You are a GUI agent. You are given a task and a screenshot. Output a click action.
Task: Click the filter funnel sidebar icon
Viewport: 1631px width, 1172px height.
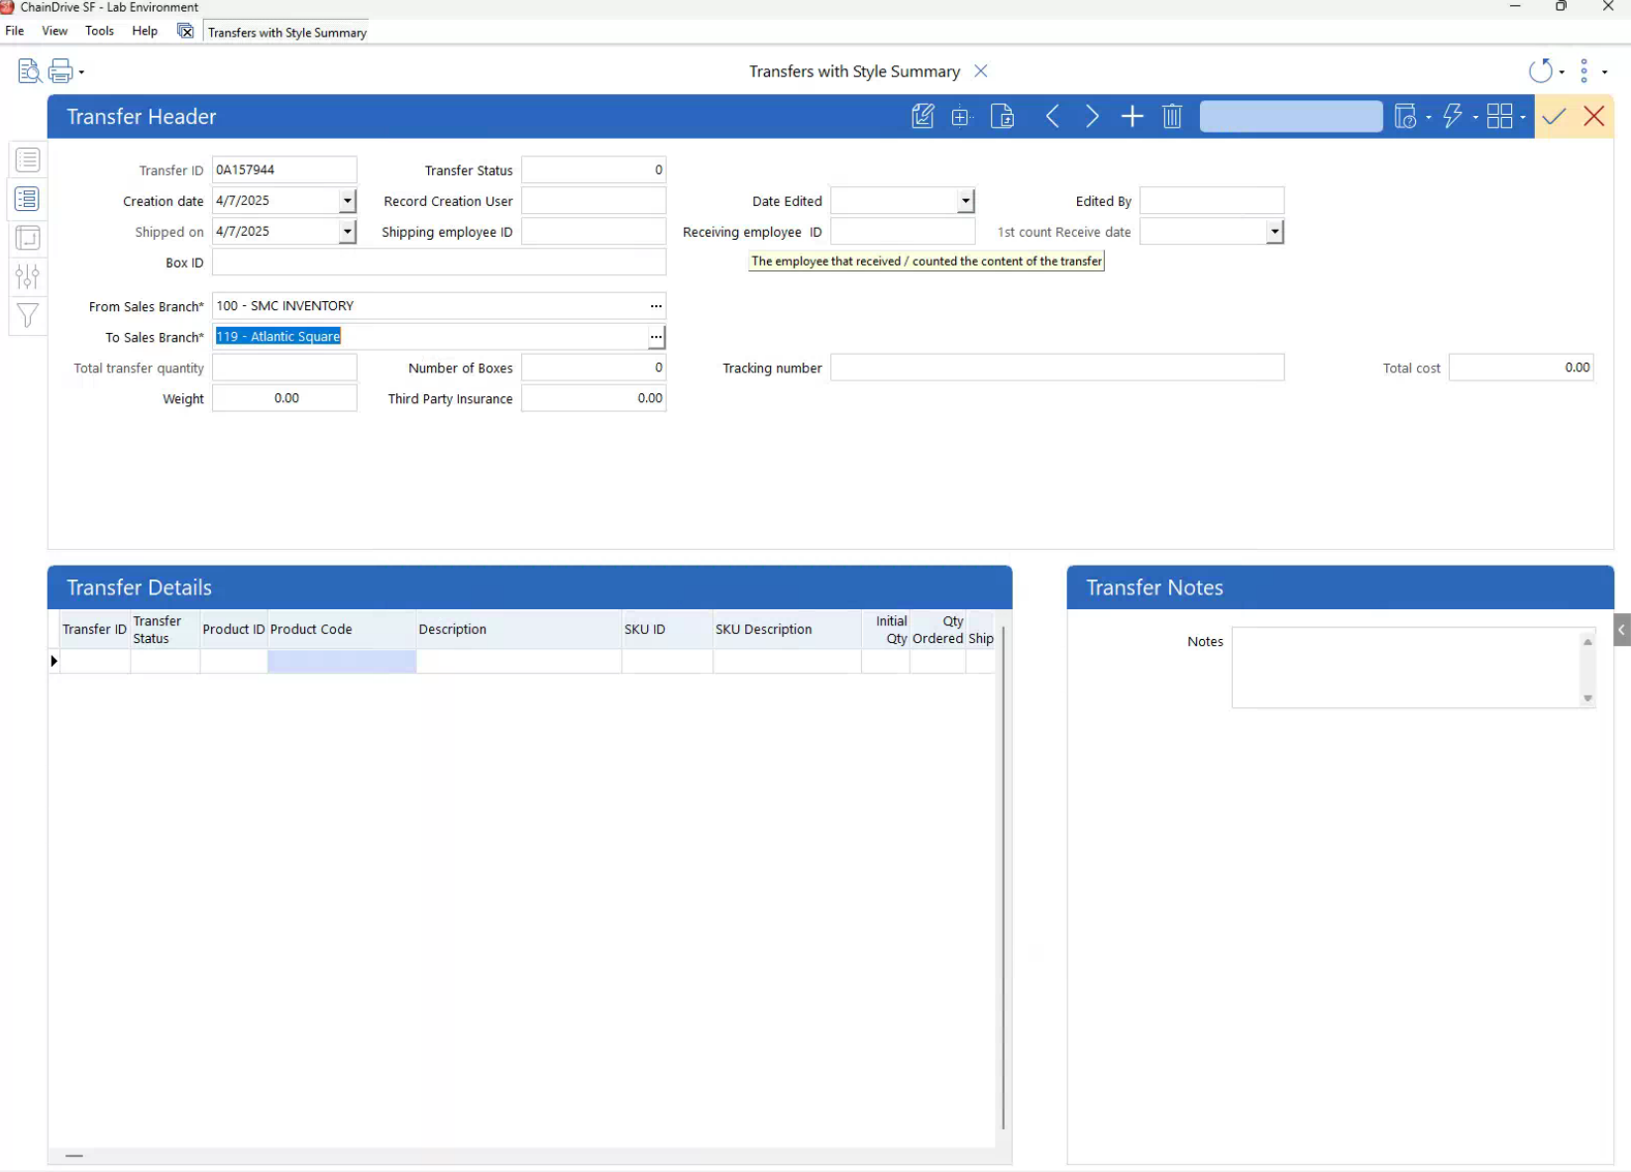click(x=28, y=315)
